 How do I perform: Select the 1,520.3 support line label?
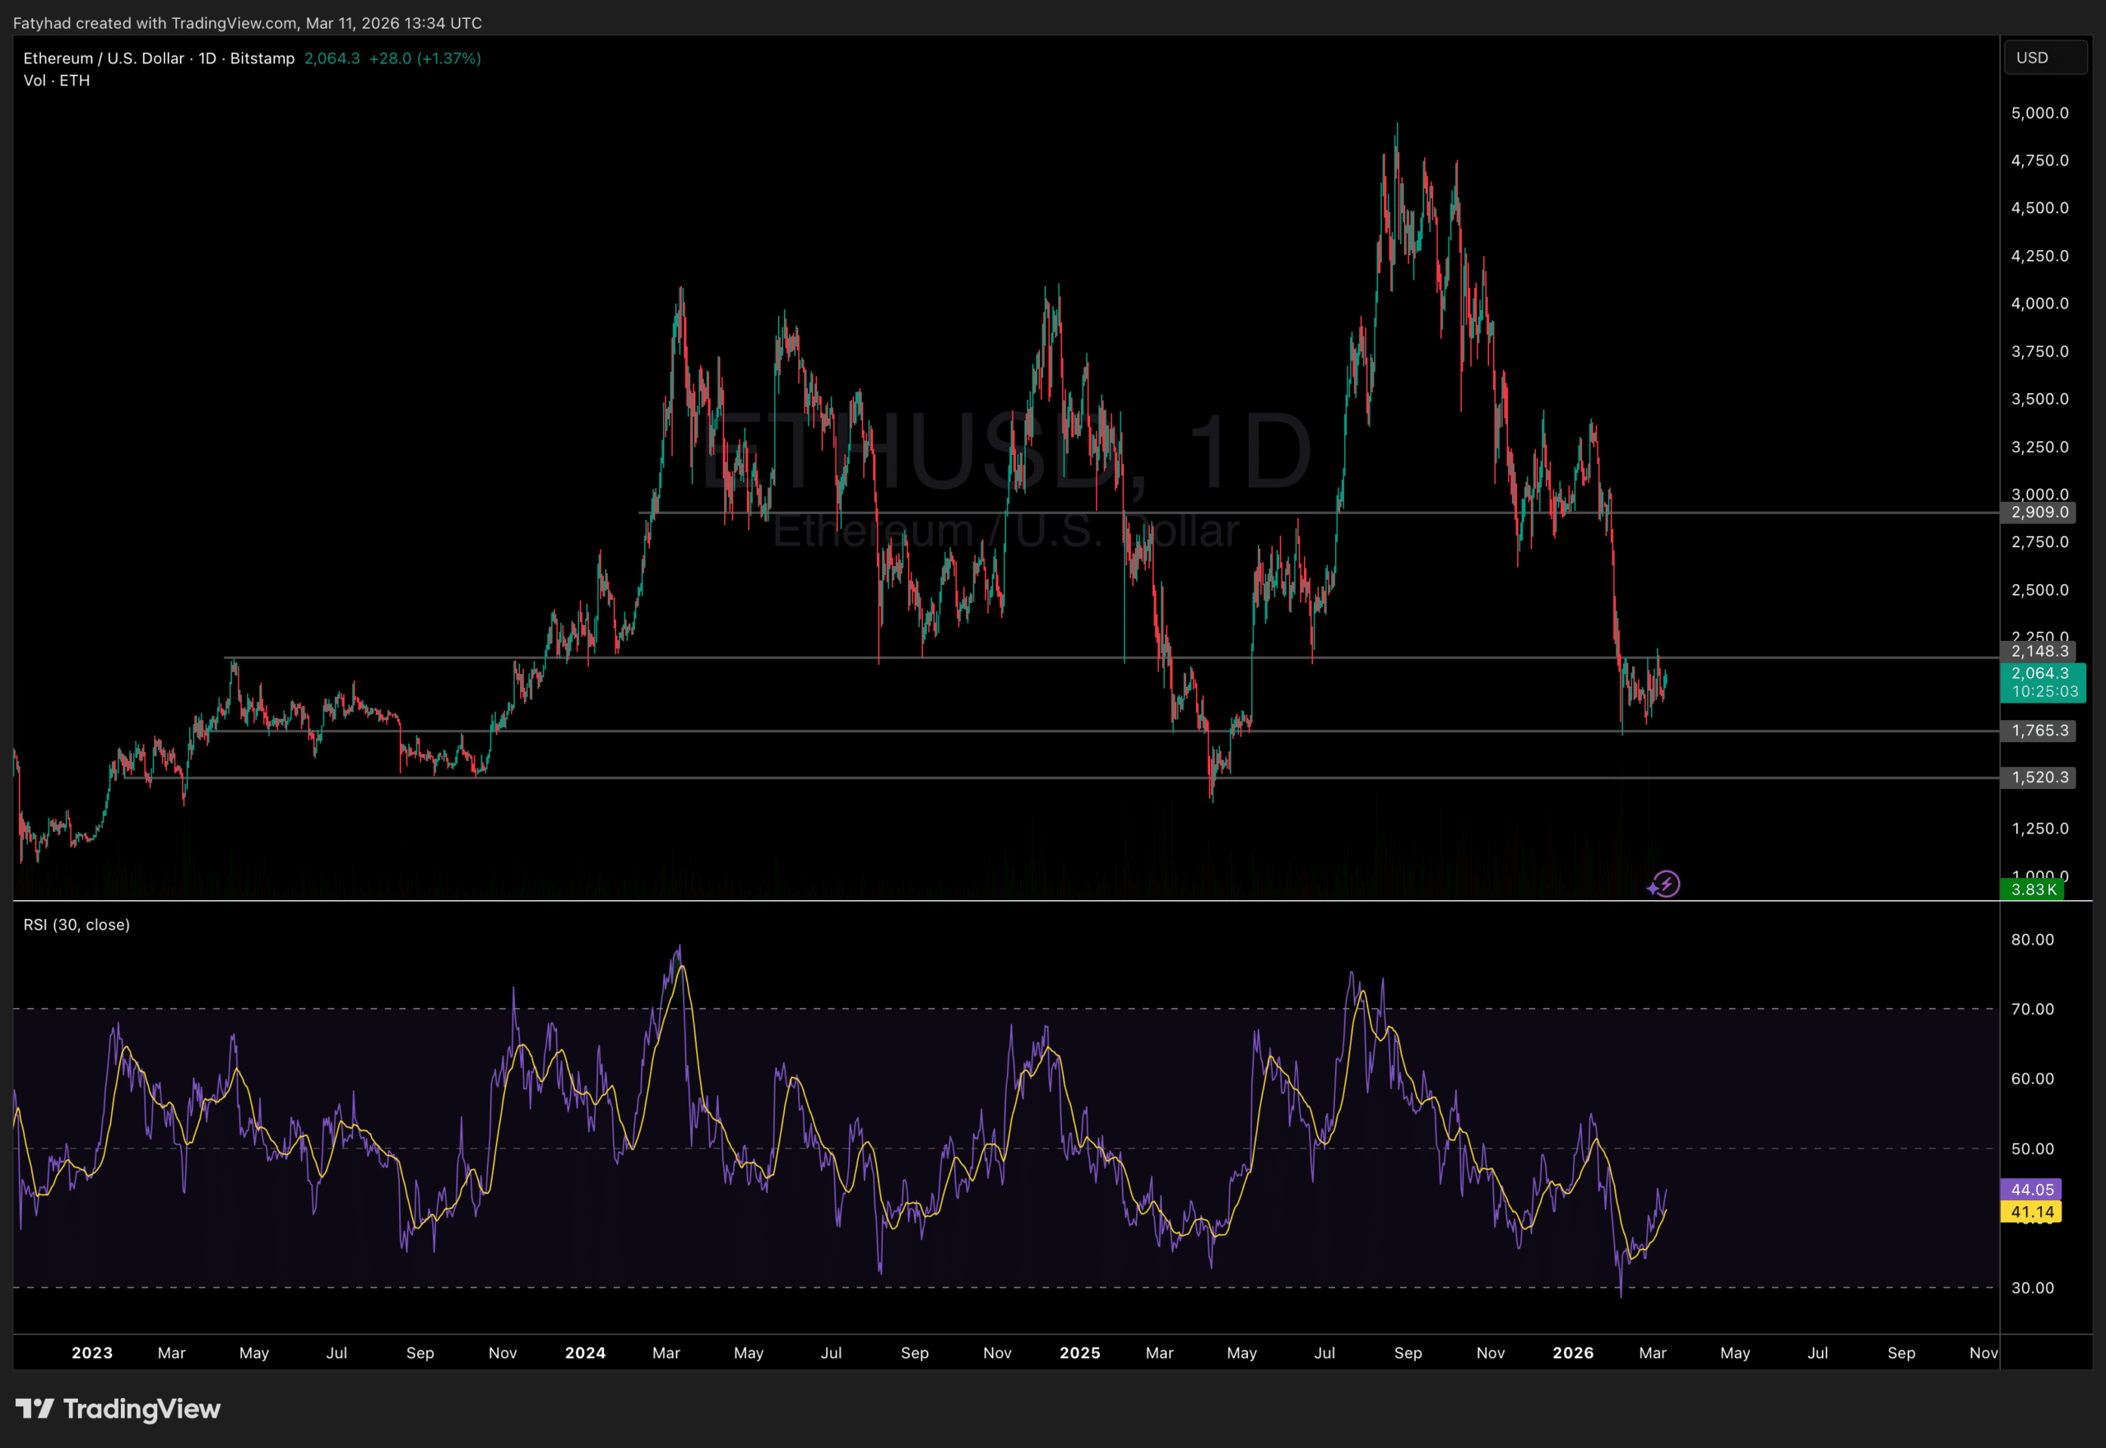(2038, 777)
